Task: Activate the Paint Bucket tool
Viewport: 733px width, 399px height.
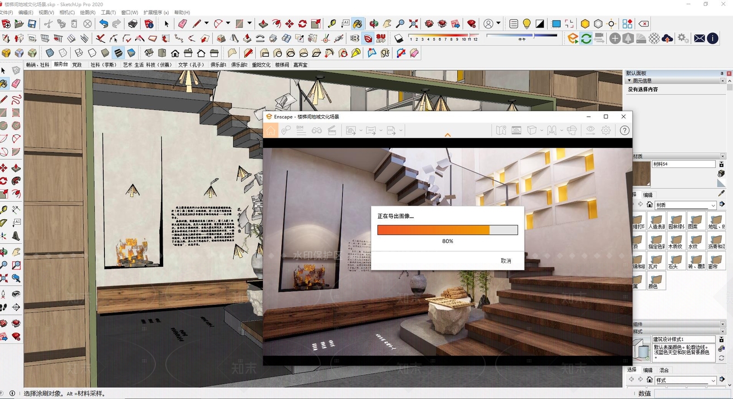Action: 358,24
